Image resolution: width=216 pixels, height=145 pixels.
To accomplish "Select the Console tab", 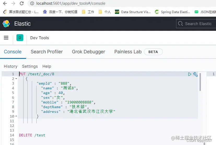I will [x=13, y=52].
